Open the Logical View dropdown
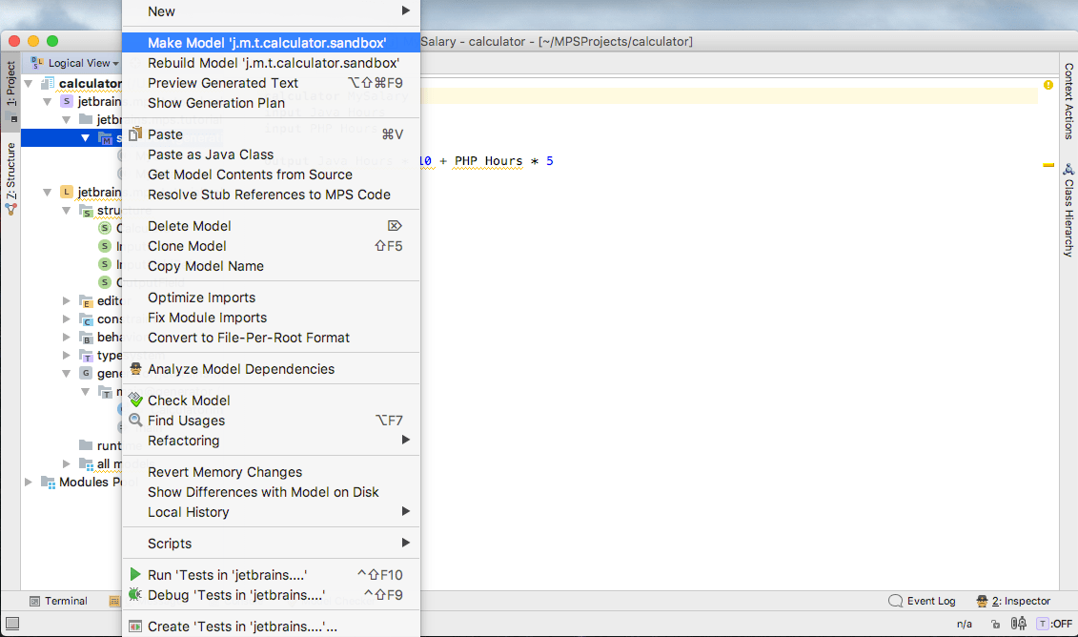The image size is (1078, 637). coord(76,63)
